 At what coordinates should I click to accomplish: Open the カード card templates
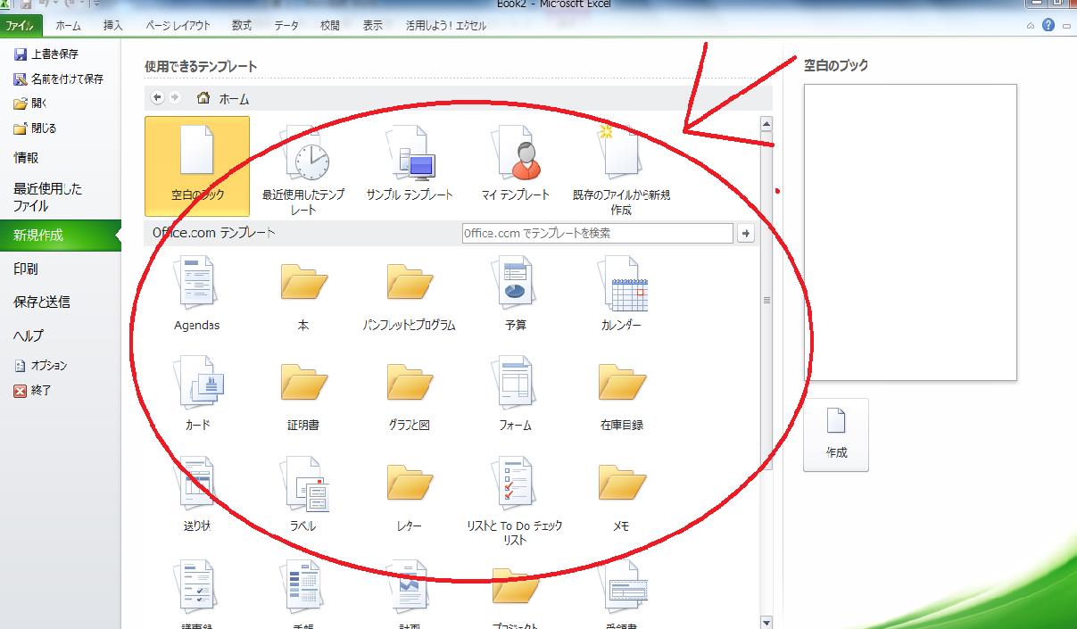196,393
